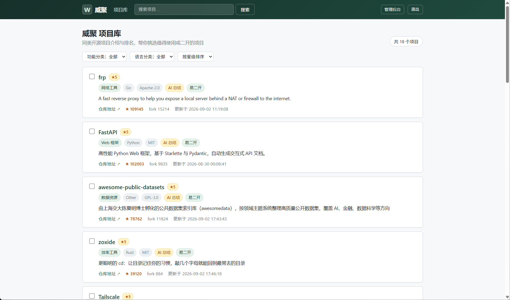510x300 pixels.
Task: Click the ★5 rating badge on FastAPI
Action: (126, 132)
